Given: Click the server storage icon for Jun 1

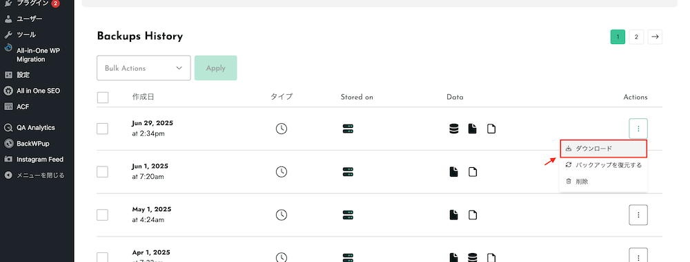Looking at the screenshot, I should 348,172.
